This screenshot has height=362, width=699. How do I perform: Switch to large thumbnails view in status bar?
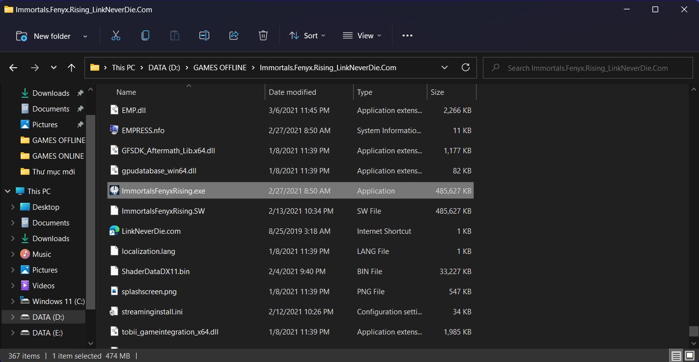point(691,356)
